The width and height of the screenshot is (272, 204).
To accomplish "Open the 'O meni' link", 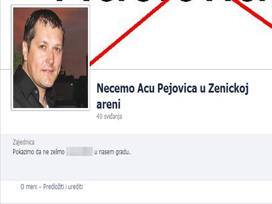I will coord(29,187).
